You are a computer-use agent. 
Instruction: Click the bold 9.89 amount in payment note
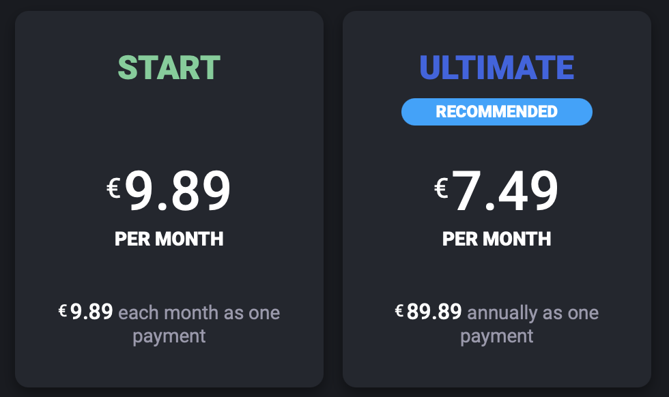(91, 312)
